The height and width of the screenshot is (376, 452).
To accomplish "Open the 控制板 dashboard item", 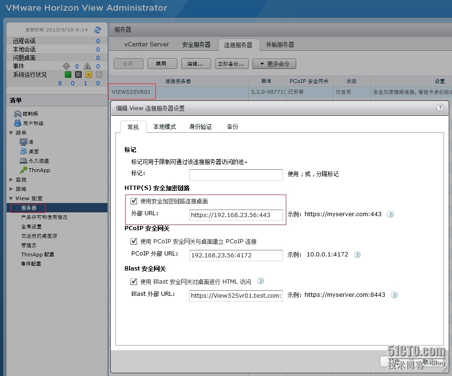I will [26, 114].
